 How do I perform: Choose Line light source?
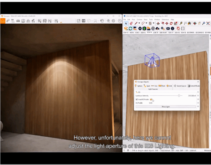[x=154, y=86]
